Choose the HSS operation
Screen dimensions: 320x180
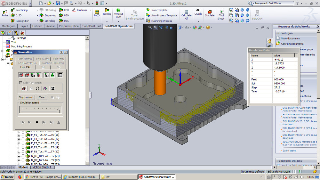coord(64,20)
